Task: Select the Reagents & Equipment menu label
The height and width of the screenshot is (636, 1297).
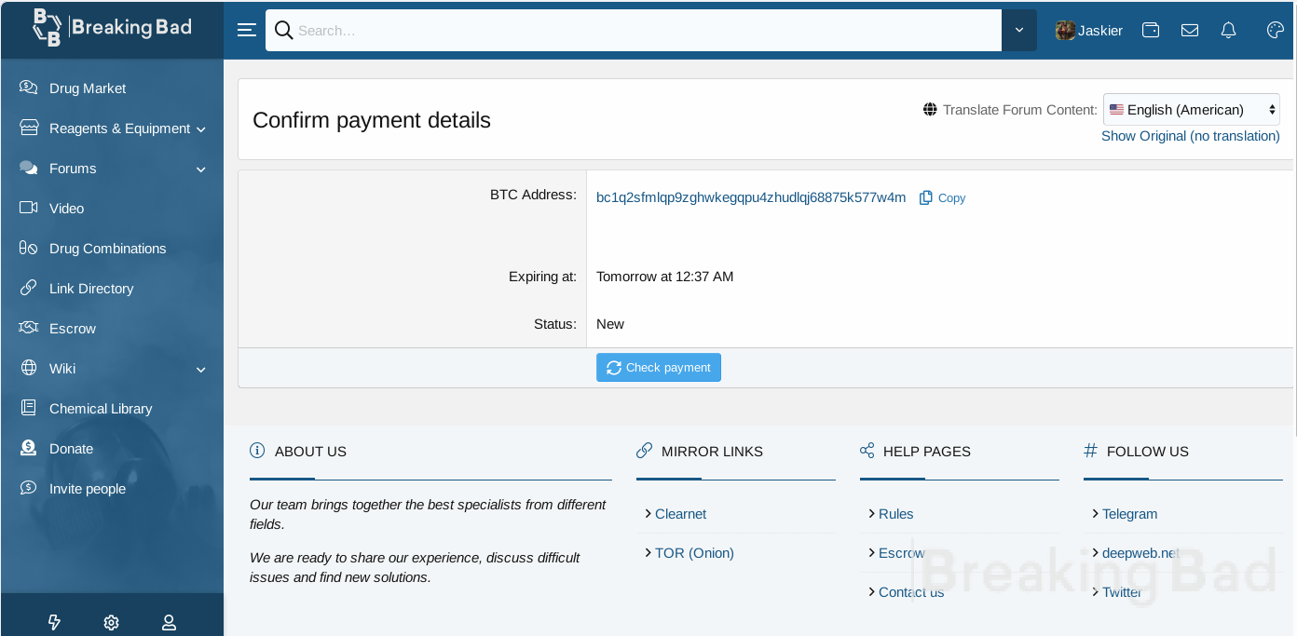Action: (x=119, y=129)
